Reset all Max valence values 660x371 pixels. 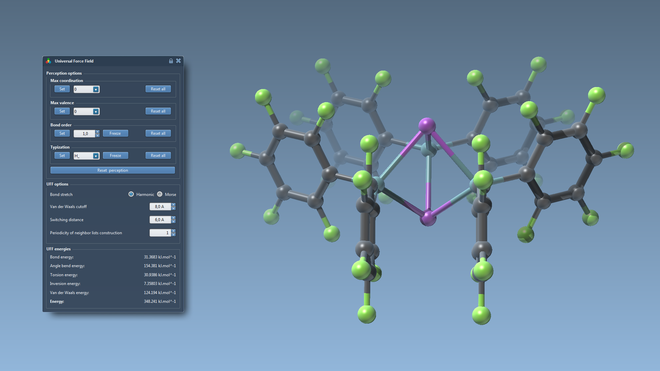coord(158,111)
